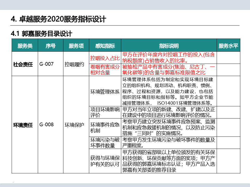Click the '感知指标' column header
Viewport: 250px width, 187px height.
(105, 46)
